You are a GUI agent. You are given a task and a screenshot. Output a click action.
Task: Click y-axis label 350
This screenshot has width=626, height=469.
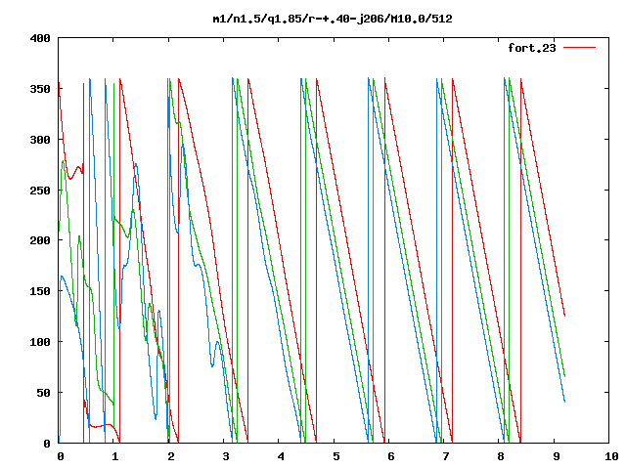click(40, 89)
